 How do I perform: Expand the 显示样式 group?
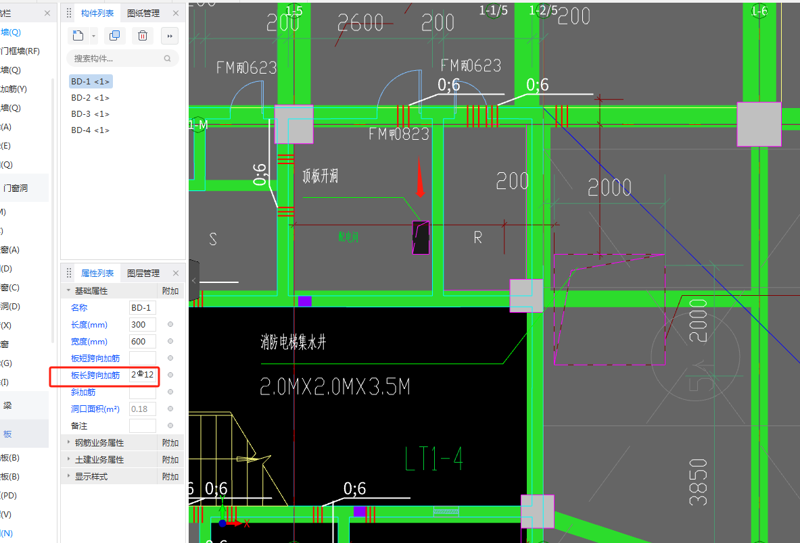click(68, 476)
